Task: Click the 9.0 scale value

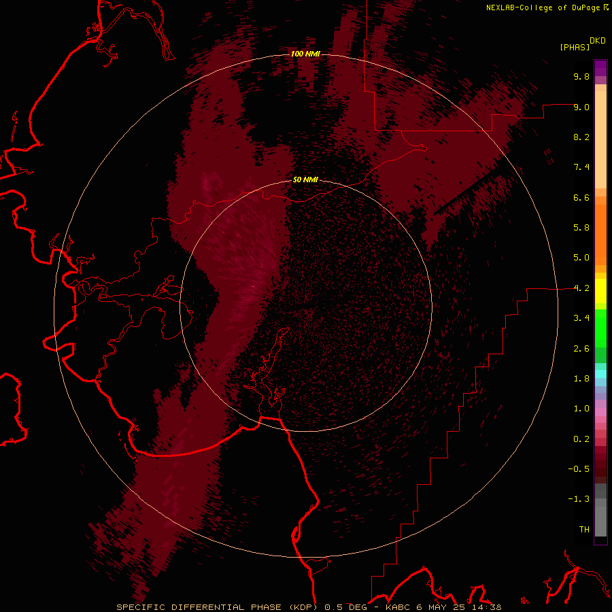Action: [x=581, y=107]
